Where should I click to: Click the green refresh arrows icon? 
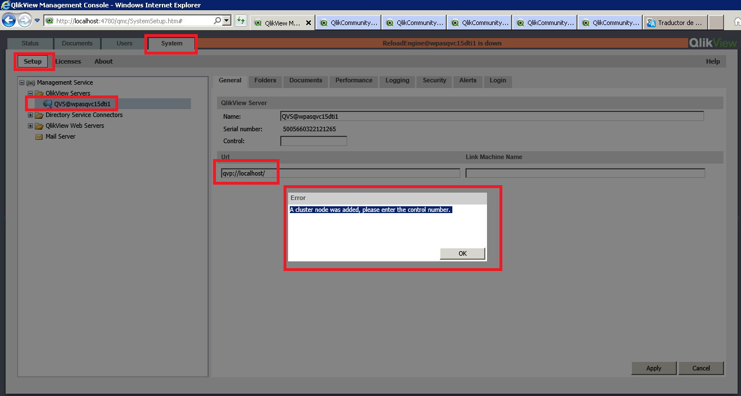241,21
